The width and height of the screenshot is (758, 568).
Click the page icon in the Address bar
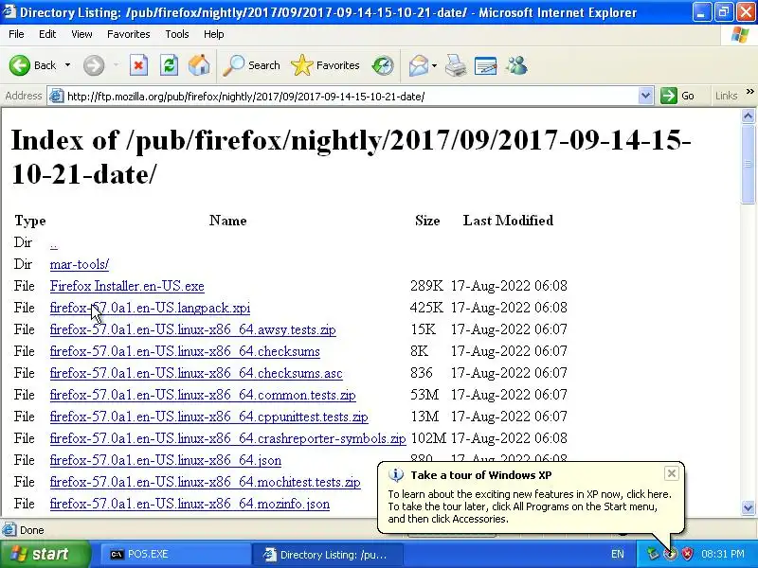click(x=57, y=96)
